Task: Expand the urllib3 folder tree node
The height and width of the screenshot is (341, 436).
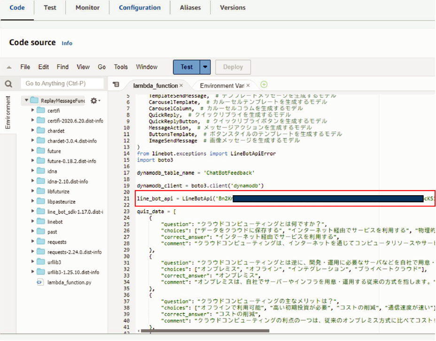Action: [x=33, y=262]
